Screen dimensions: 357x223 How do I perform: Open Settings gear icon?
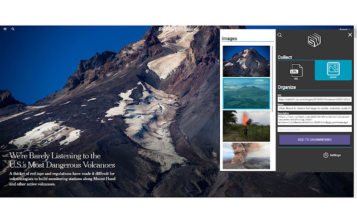pyautogui.click(x=326, y=155)
